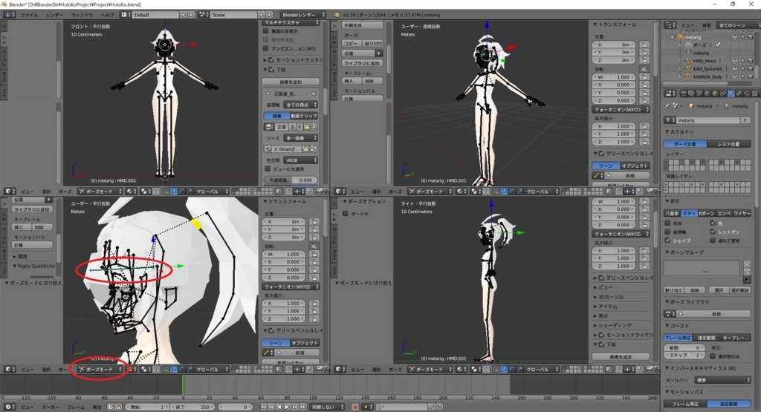Viewport: 761px width, 412px height.
Task: Open the ウィンドウ menu
Action: pyautogui.click(x=82, y=15)
